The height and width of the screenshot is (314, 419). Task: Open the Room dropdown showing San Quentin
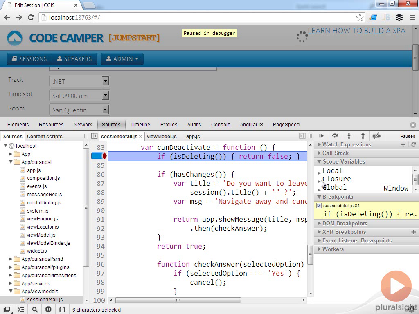pos(79,110)
